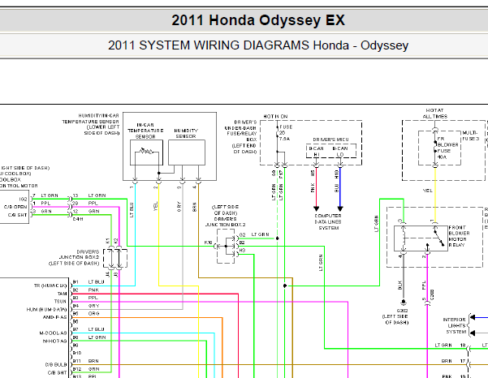Click the G202 ground point label
The image size is (488, 378).
[x=402, y=311]
